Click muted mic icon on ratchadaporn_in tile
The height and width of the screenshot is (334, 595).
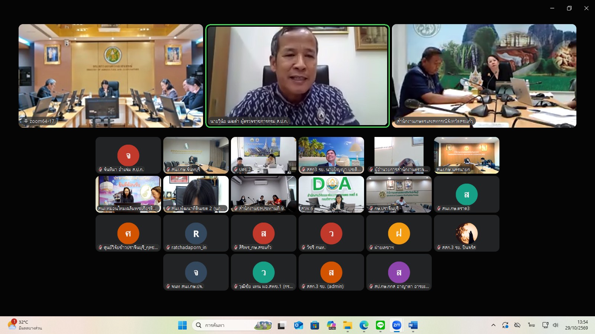[168, 247]
